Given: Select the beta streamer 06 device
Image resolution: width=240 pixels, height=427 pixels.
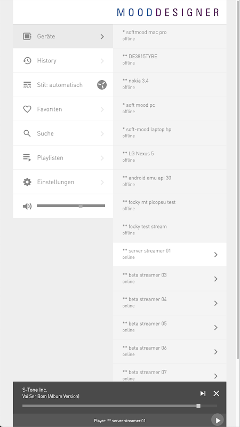Looking at the screenshot, I should (x=170, y=352).
